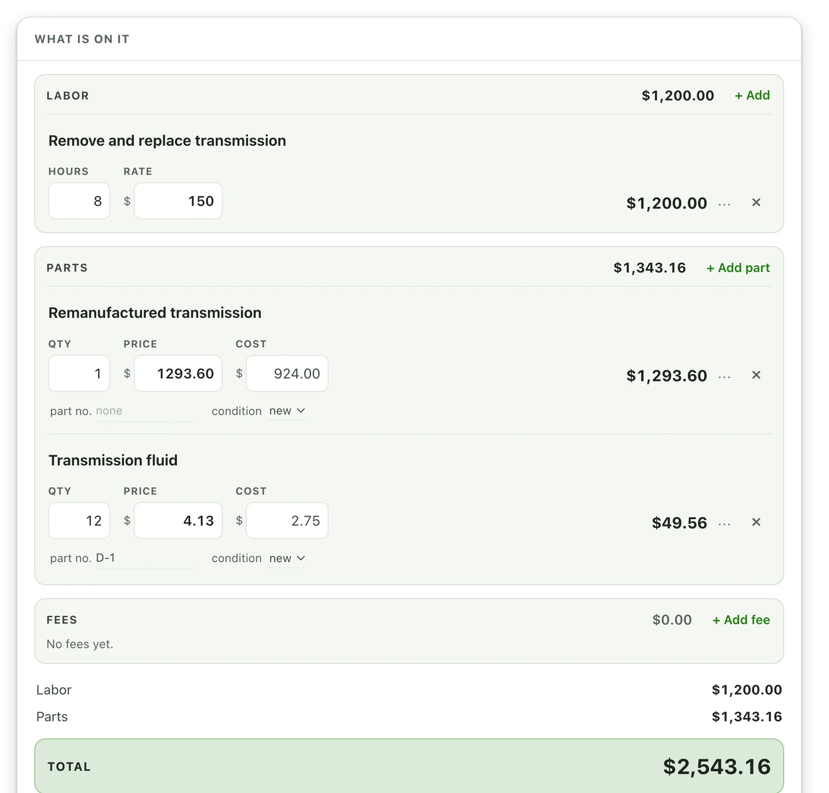Edit part number field showing D-1

tap(146, 558)
